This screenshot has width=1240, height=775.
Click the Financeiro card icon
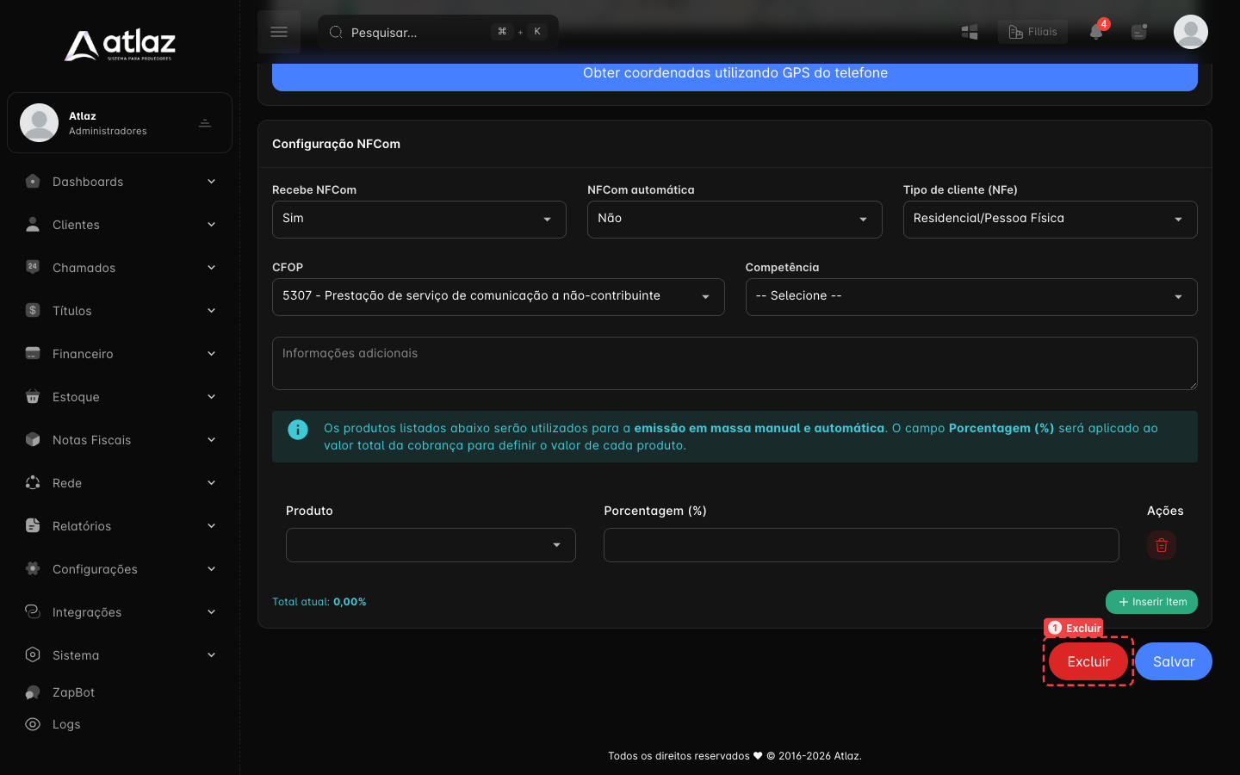click(33, 354)
